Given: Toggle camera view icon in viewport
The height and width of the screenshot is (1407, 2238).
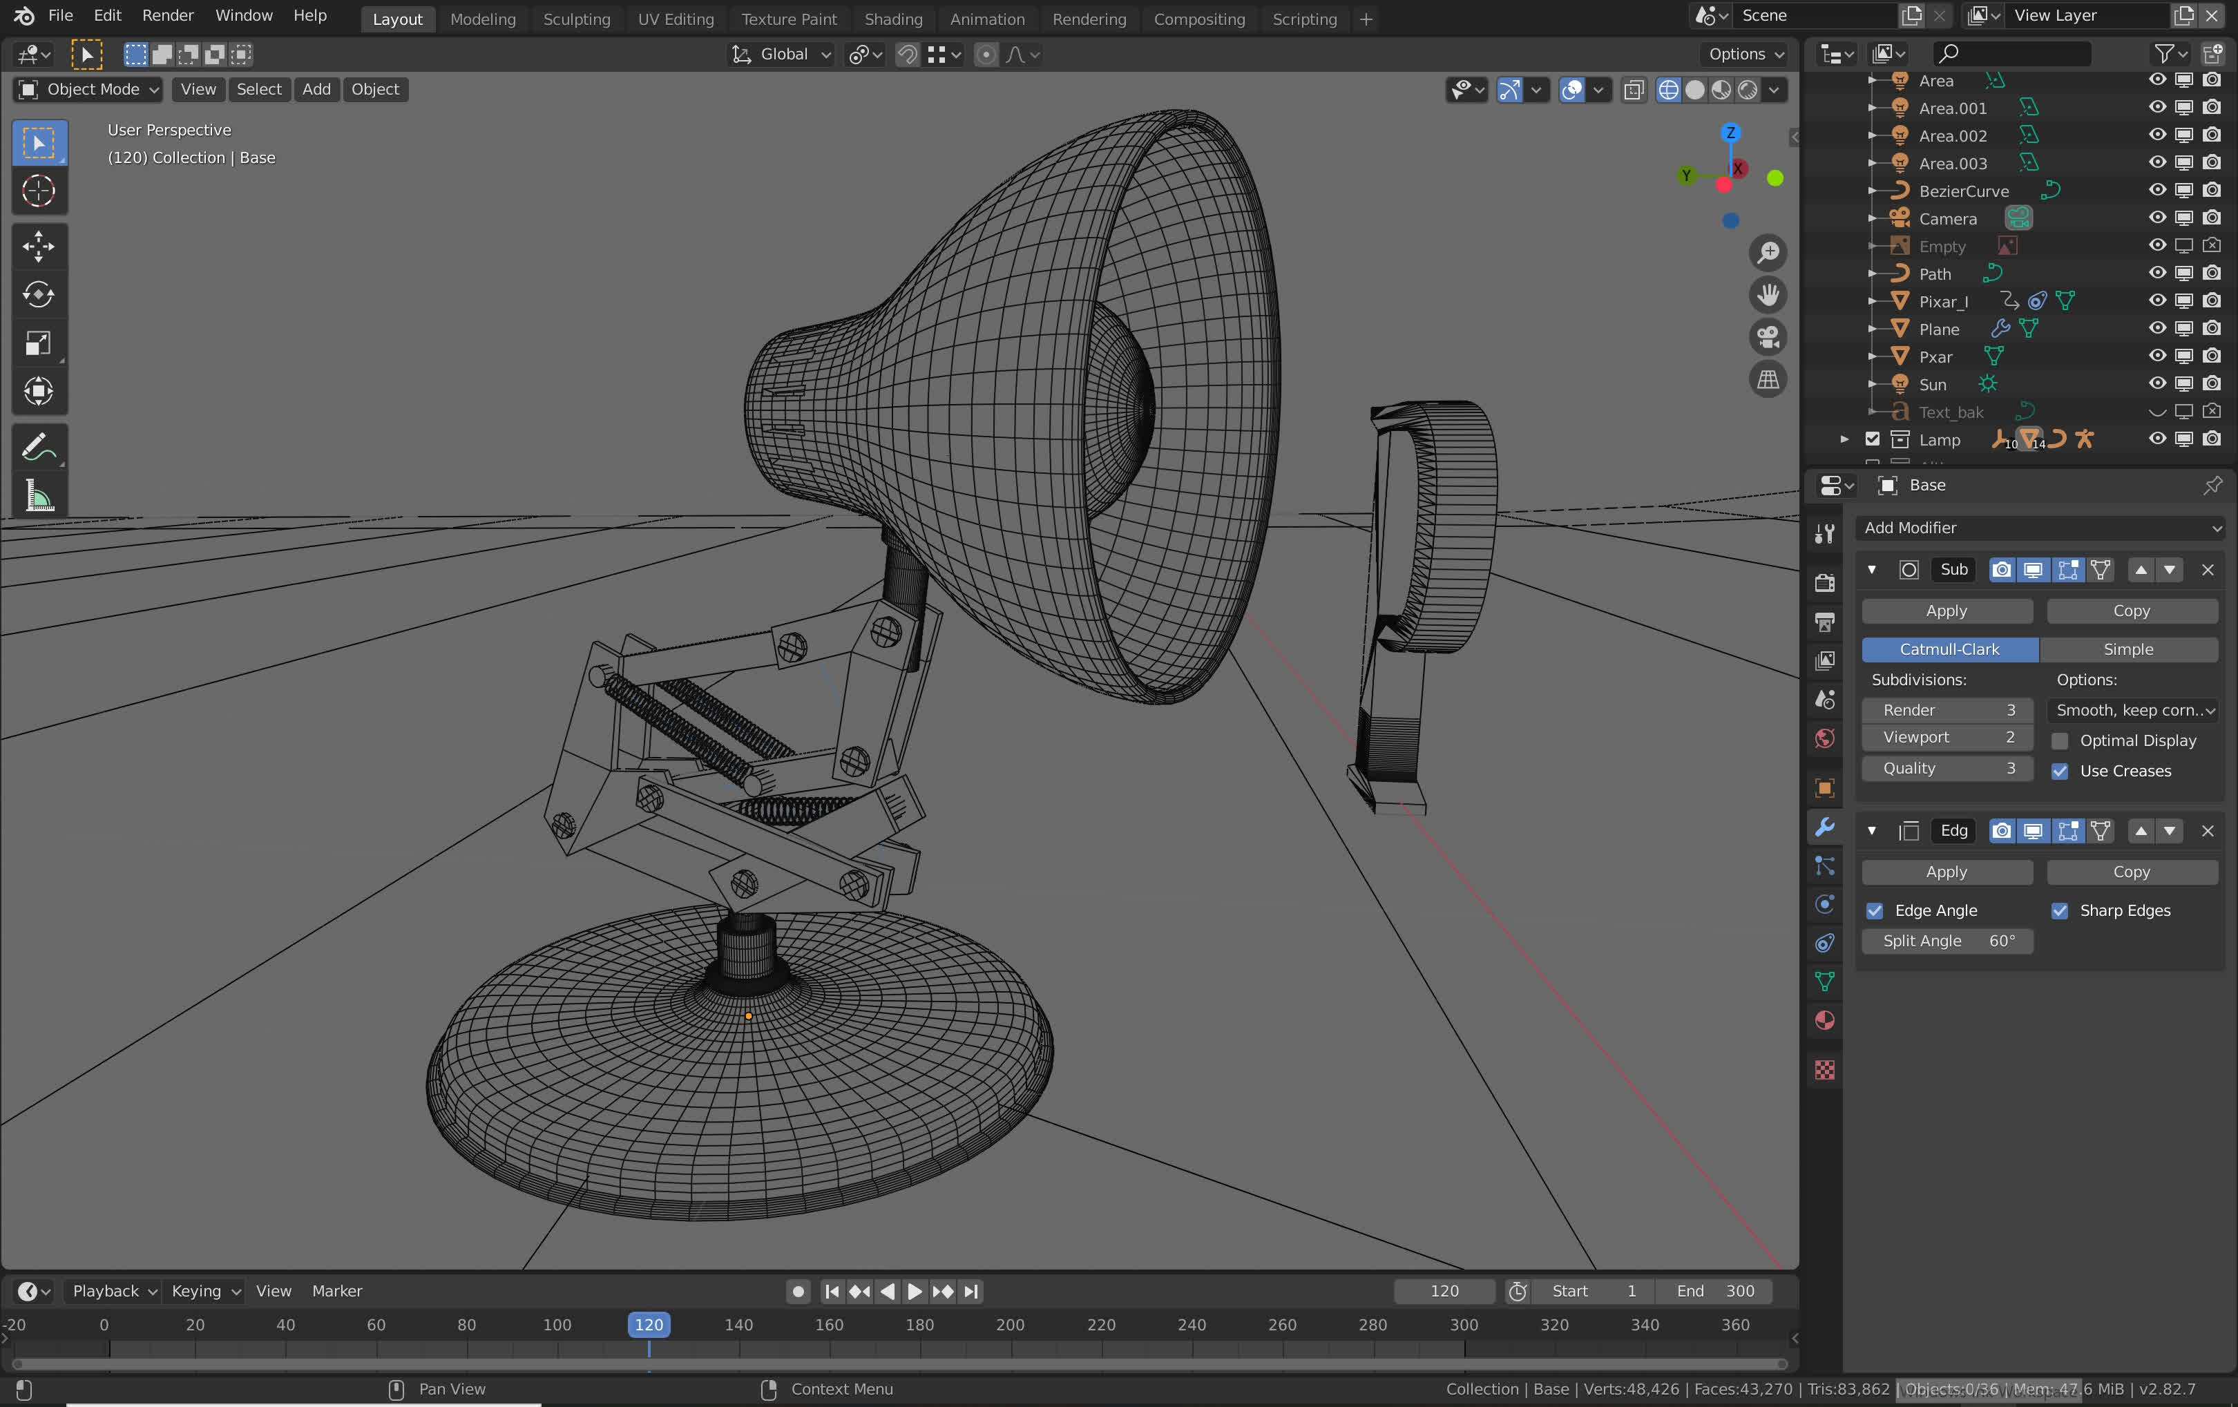Looking at the screenshot, I should pyautogui.click(x=1767, y=337).
